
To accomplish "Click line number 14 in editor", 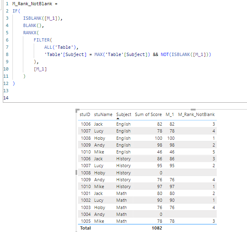I will click(x=6, y=98).
